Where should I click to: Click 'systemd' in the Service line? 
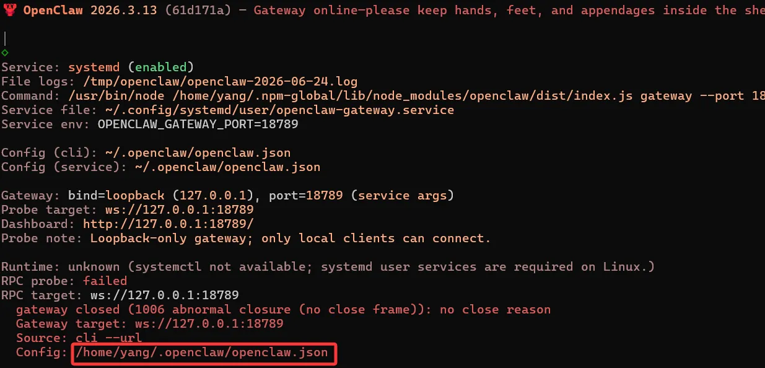pos(94,67)
